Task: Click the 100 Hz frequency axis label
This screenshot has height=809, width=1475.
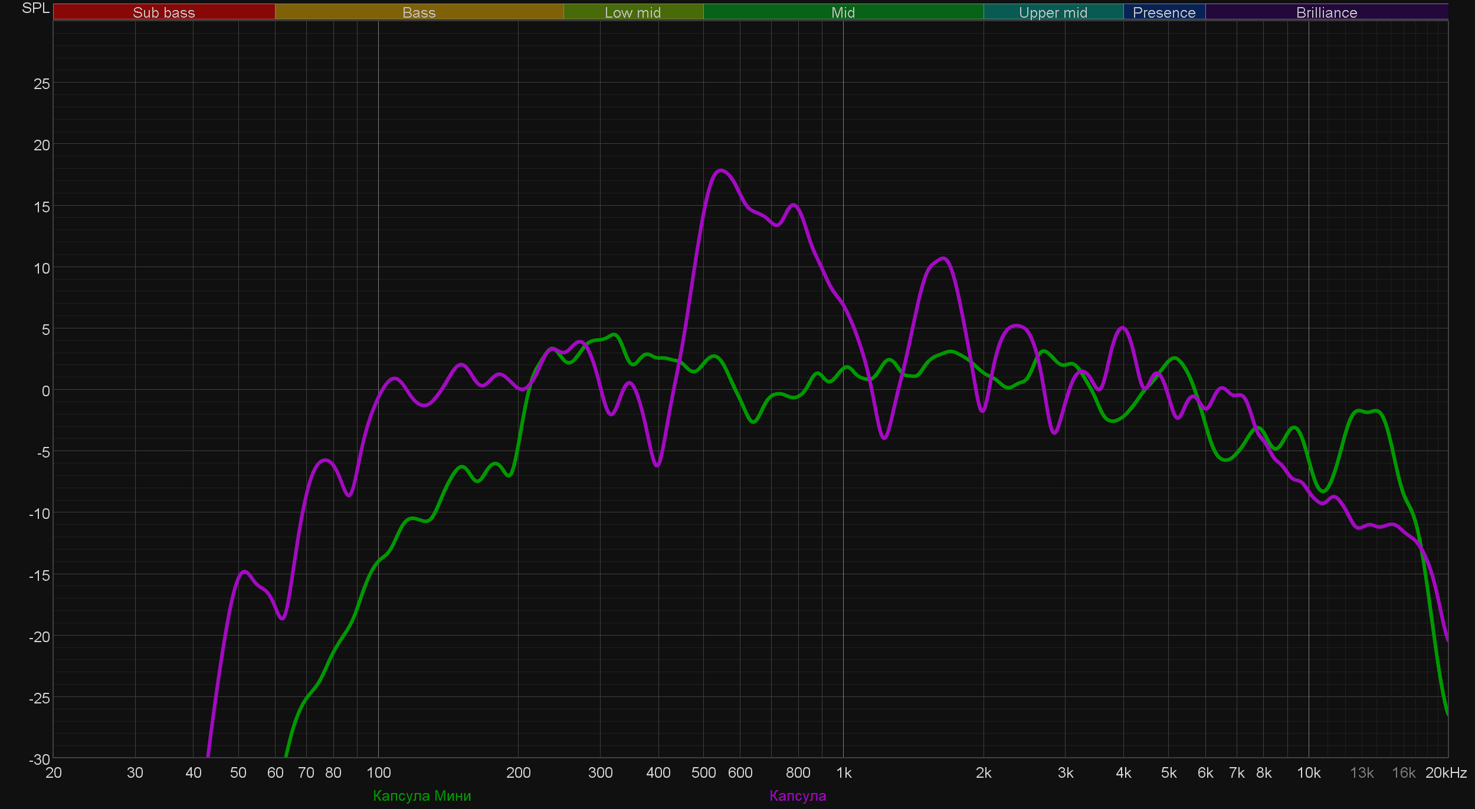Action: pos(378,772)
